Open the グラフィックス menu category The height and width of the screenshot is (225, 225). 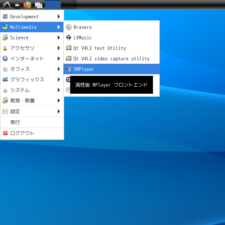click(32, 79)
